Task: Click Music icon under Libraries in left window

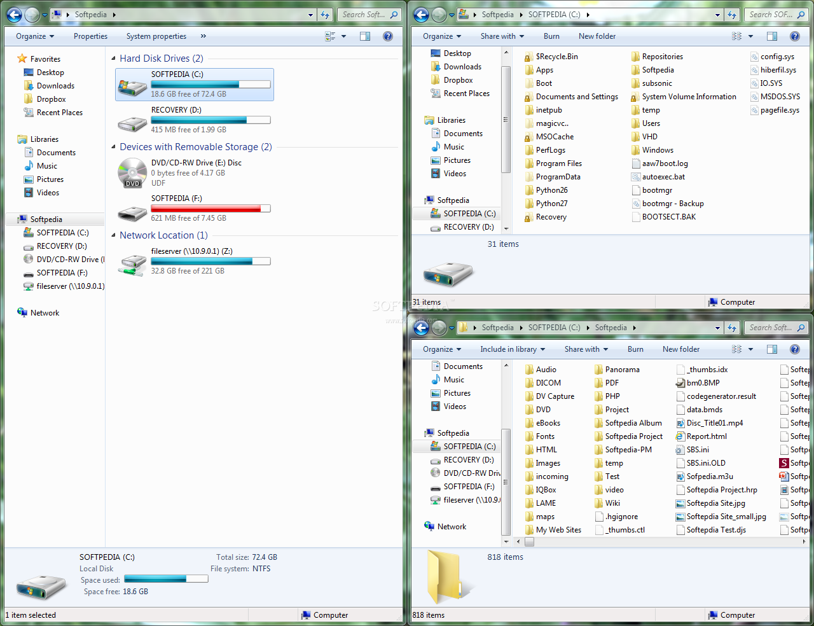Action: [29, 165]
